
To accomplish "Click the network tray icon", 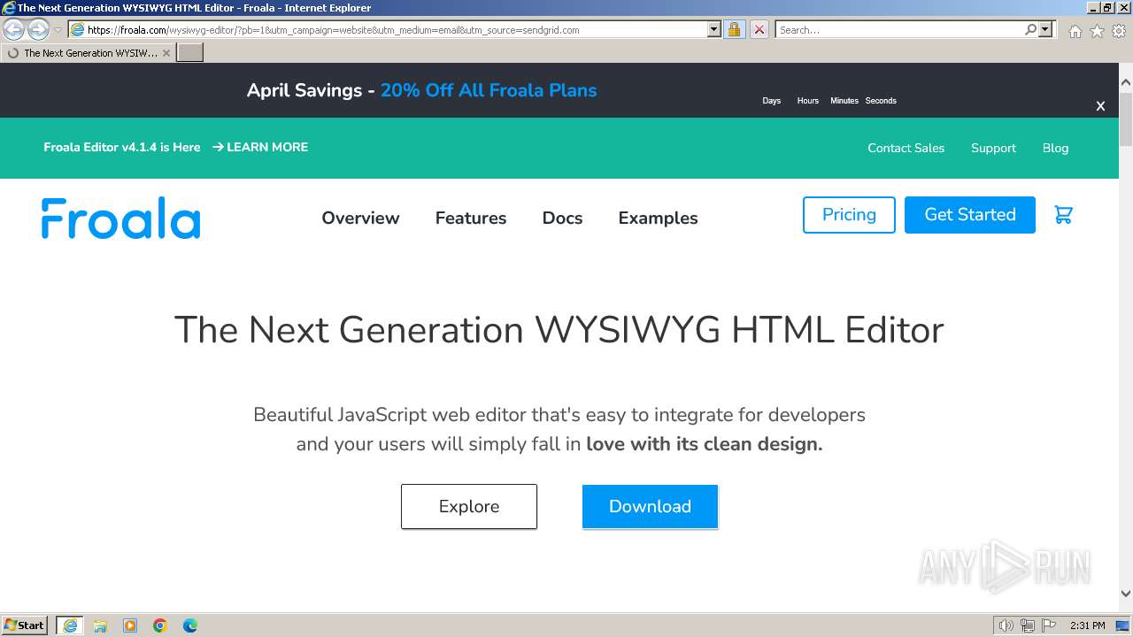I will (x=1028, y=625).
